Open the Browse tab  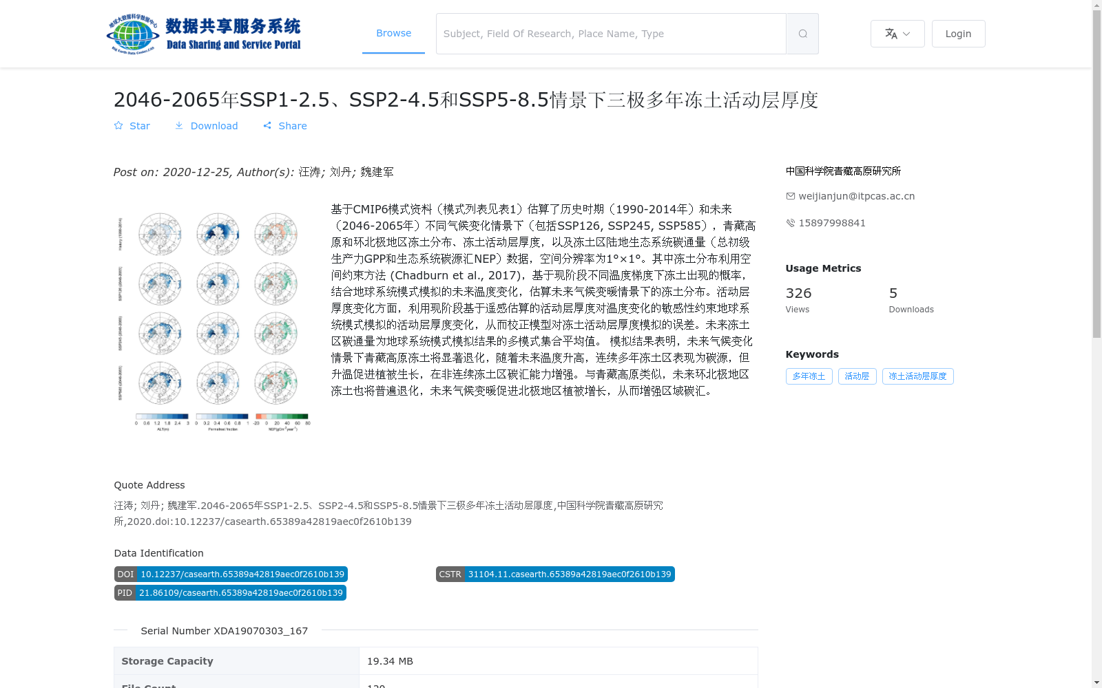point(393,33)
